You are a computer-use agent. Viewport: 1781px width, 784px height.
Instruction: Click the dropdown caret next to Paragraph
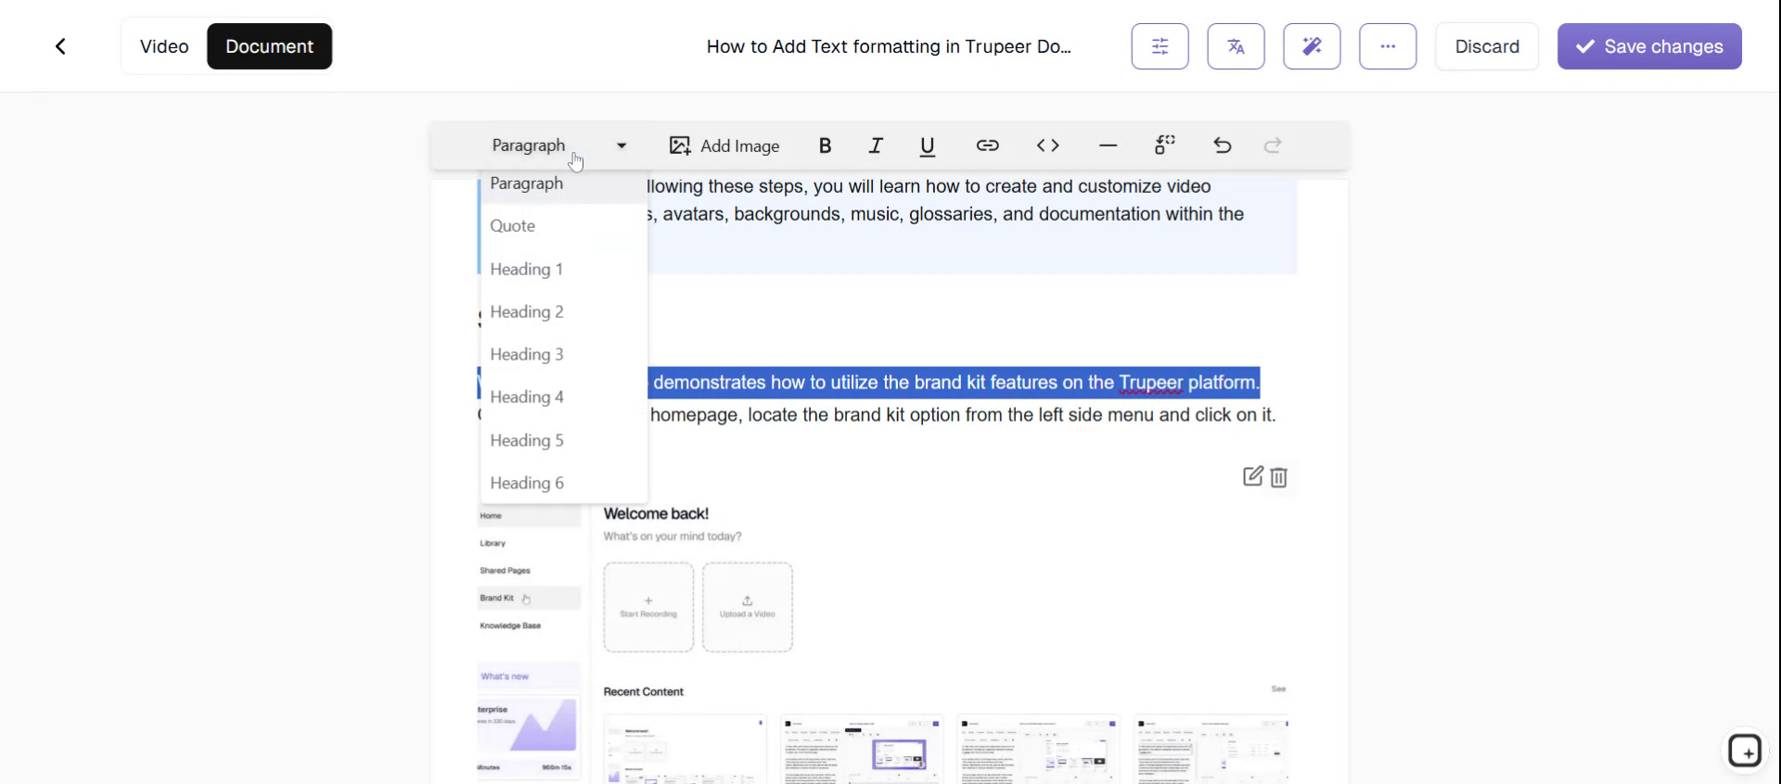[x=621, y=145]
